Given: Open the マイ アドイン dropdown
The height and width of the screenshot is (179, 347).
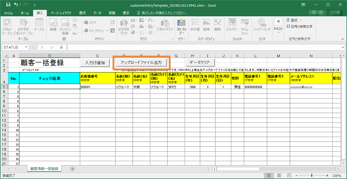Looking at the screenshot, I should [x=108, y=31].
